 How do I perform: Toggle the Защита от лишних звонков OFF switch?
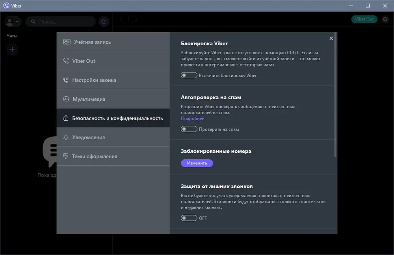(x=189, y=218)
